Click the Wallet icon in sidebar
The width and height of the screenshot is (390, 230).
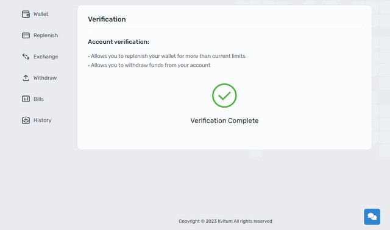(26, 14)
